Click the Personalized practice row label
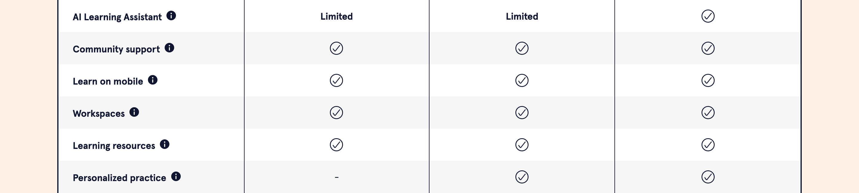 pyautogui.click(x=119, y=178)
